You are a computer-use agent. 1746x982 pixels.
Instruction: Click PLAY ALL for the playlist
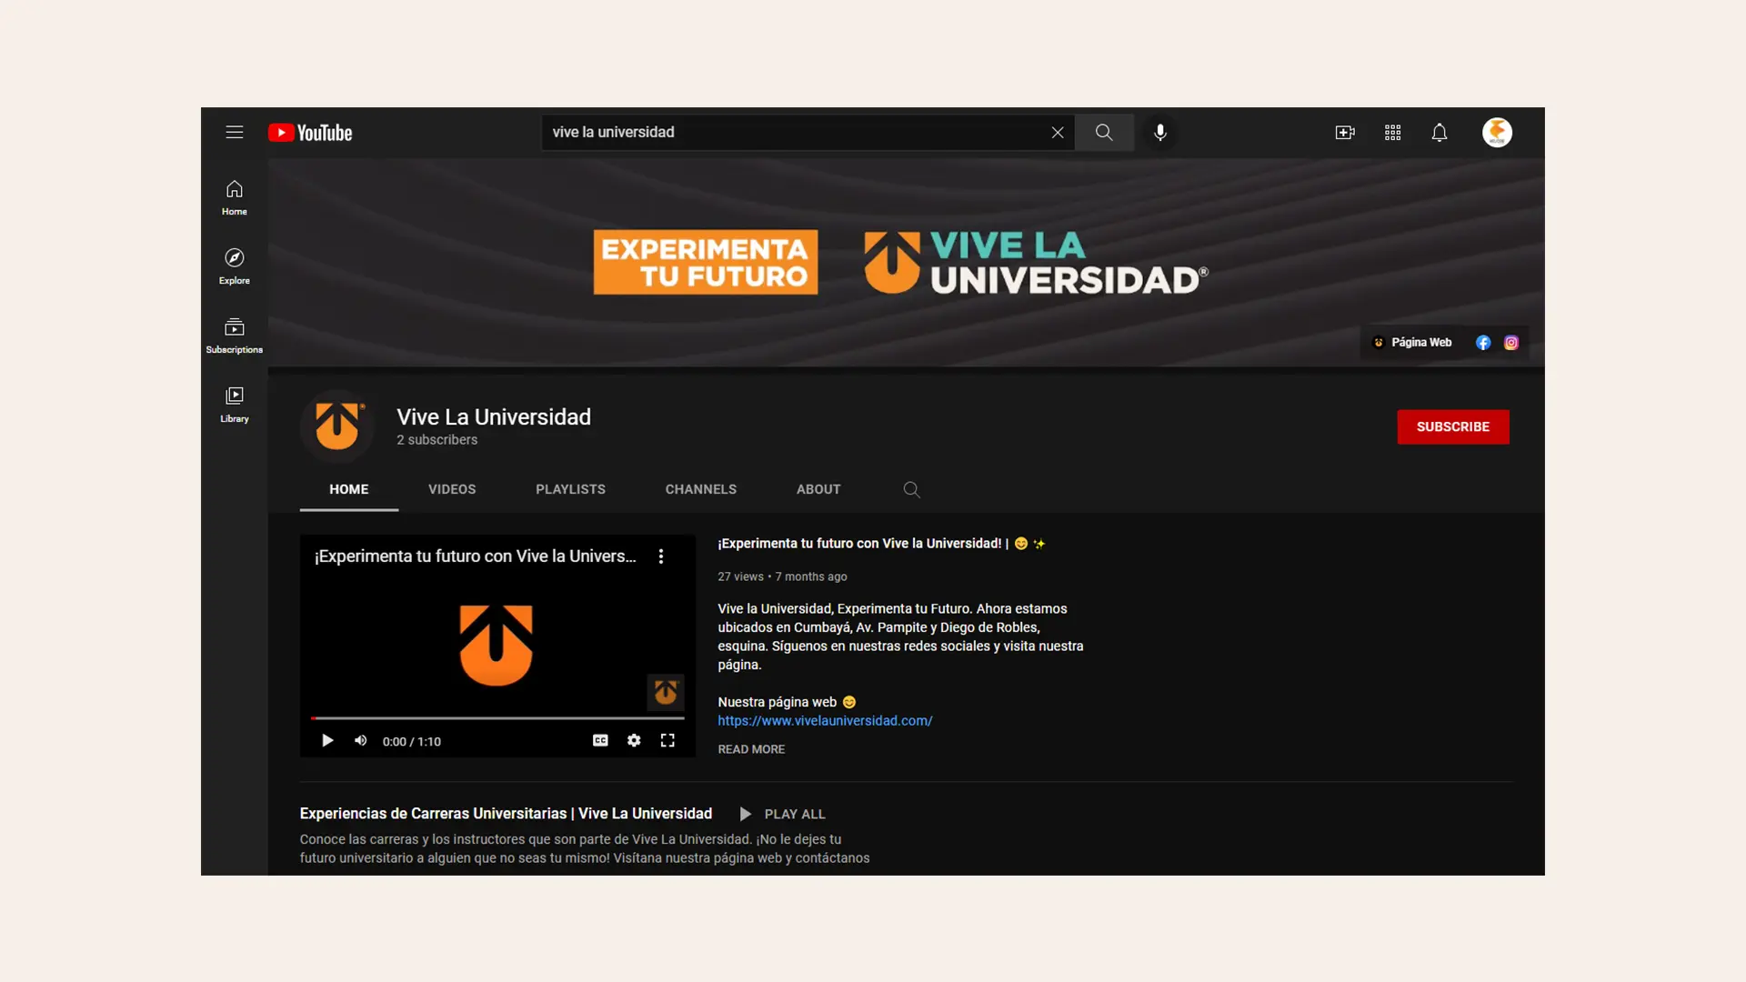(783, 815)
